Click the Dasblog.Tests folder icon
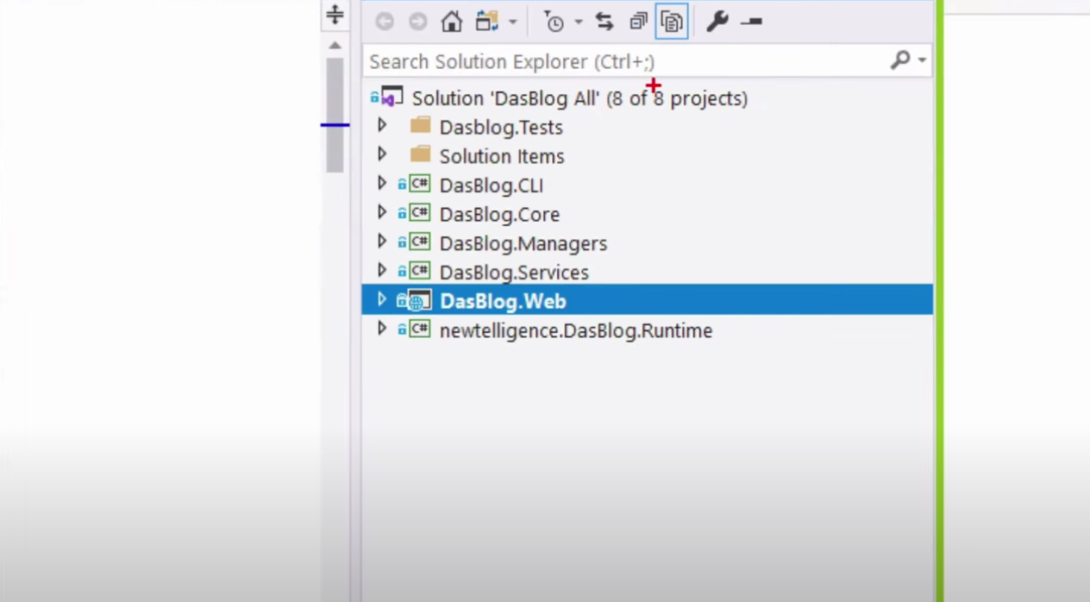 pyautogui.click(x=421, y=126)
